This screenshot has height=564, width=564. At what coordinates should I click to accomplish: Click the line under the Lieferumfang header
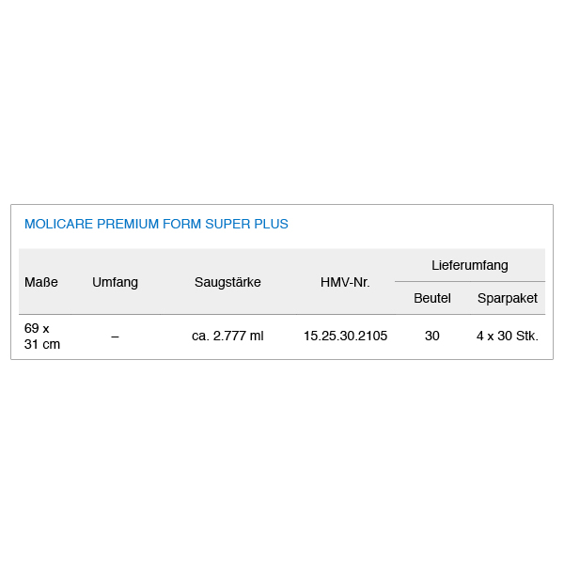(x=470, y=281)
